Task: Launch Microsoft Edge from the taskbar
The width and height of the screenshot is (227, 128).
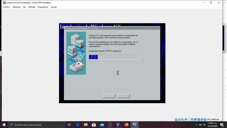Action: [78, 125]
